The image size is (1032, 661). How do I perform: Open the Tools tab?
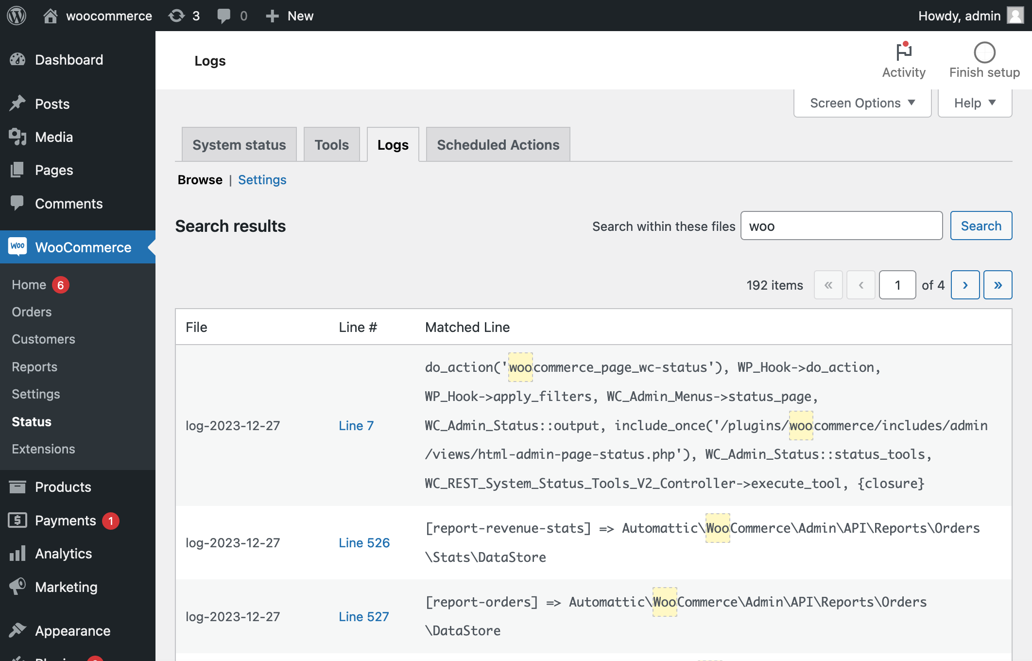tap(331, 144)
